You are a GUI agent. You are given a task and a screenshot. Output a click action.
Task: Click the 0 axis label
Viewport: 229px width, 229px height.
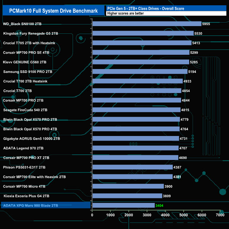coord(92,215)
